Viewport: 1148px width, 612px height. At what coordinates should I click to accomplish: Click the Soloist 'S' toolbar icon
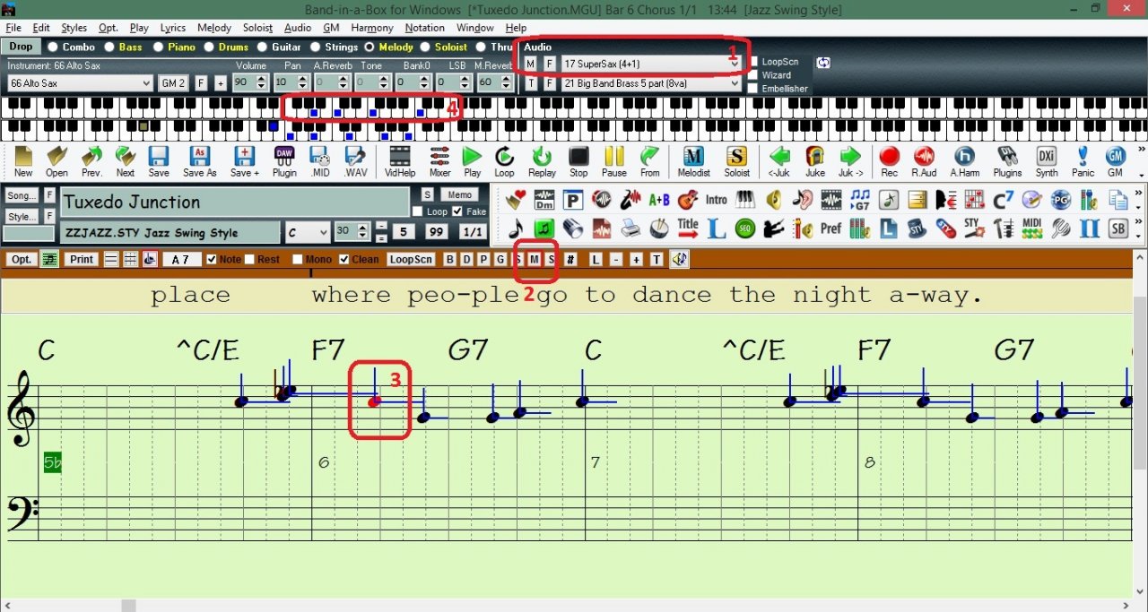[x=736, y=161]
